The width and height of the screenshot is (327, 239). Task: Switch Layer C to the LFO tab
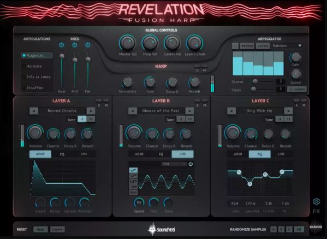tap(281, 154)
